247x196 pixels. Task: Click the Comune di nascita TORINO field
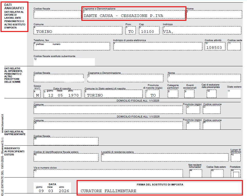click(113, 94)
